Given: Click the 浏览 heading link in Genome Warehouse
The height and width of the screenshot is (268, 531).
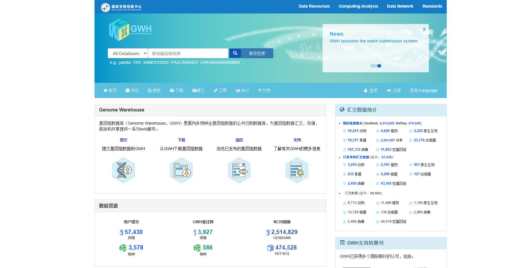Looking at the screenshot, I should pyautogui.click(x=239, y=140).
